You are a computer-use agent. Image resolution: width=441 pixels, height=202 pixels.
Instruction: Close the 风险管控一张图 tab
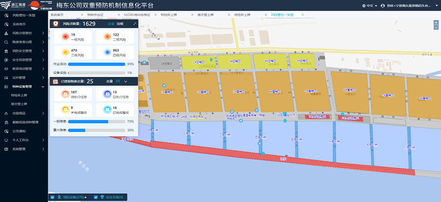(x=303, y=15)
